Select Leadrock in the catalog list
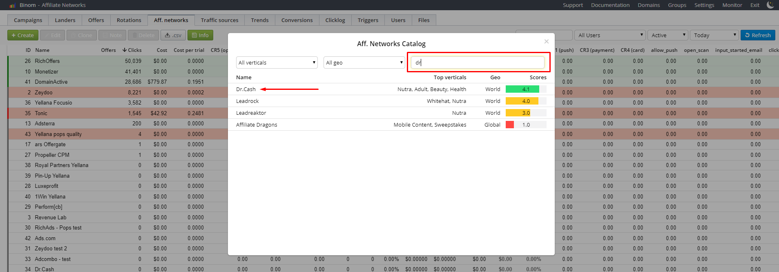Image resolution: width=779 pixels, height=272 pixels. 248,101
